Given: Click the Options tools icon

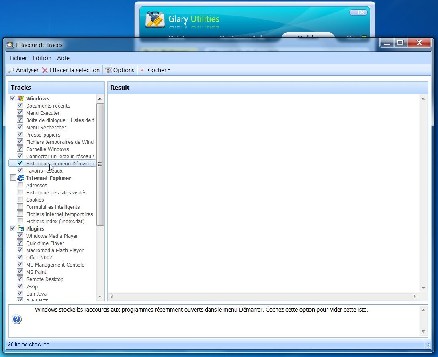Looking at the screenshot, I should [x=108, y=70].
